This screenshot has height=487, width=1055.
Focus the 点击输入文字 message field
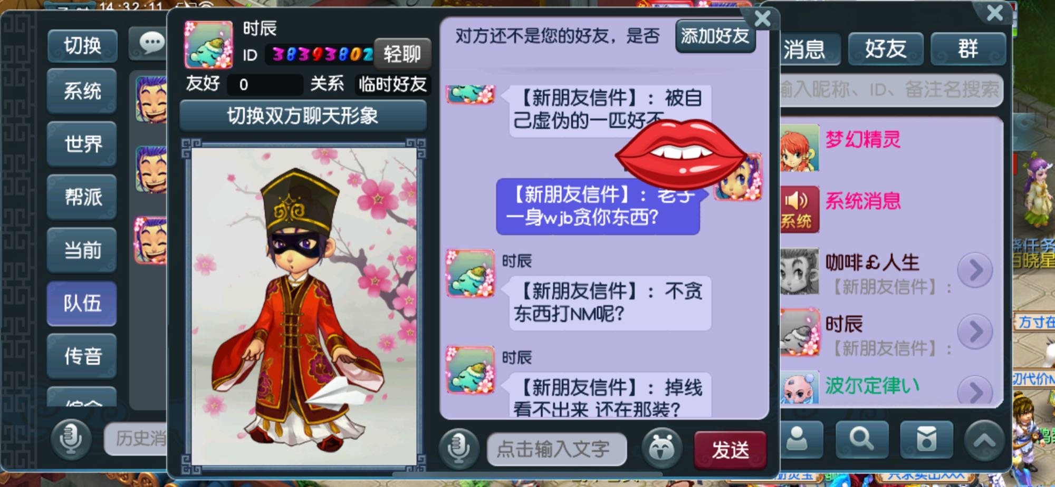click(x=557, y=449)
